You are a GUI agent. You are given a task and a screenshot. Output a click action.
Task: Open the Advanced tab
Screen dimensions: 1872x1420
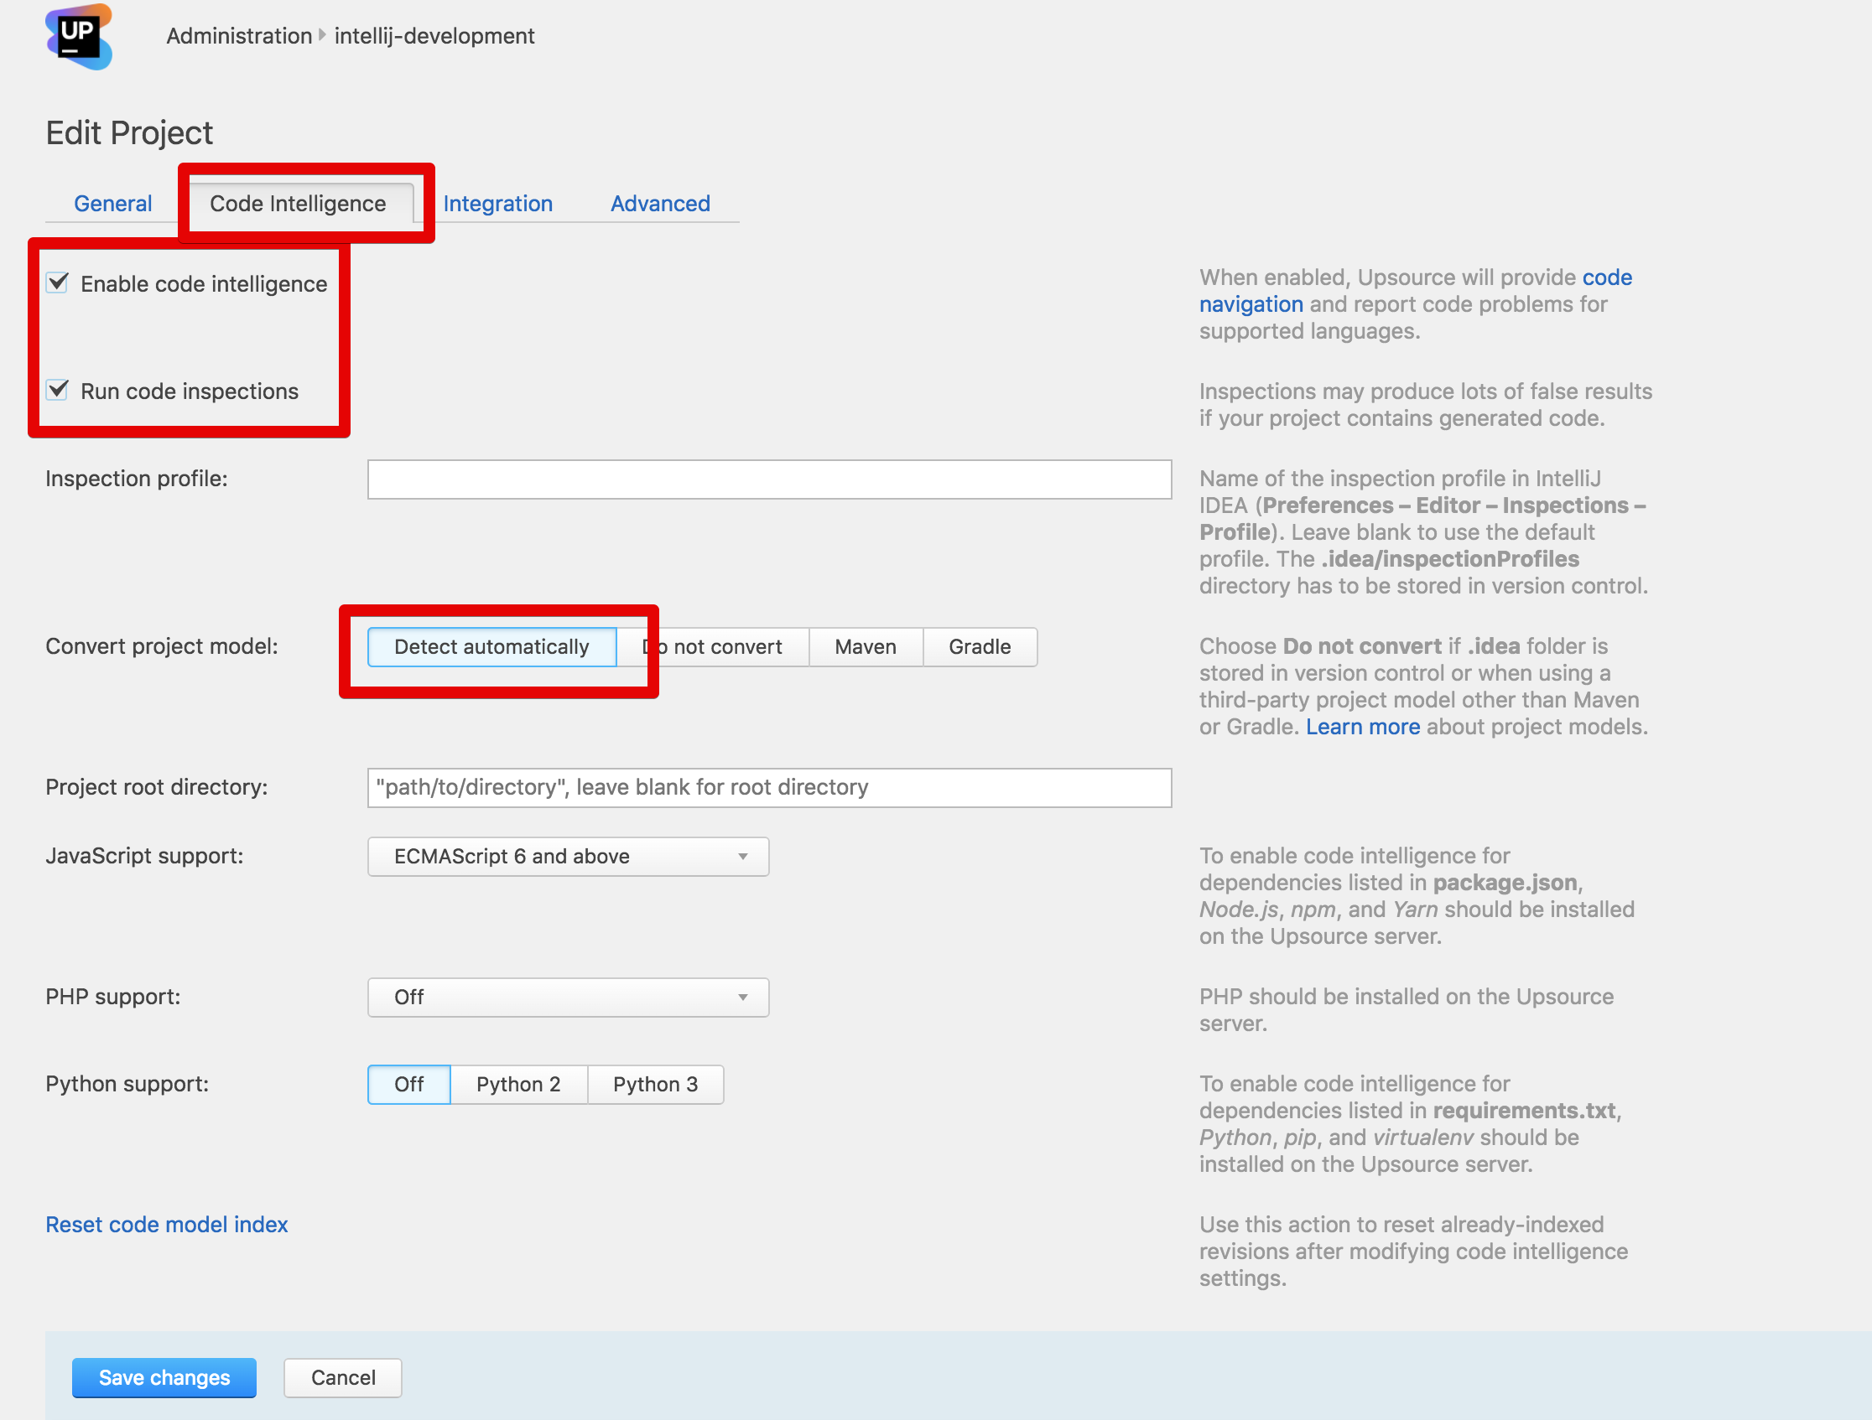coord(660,204)
